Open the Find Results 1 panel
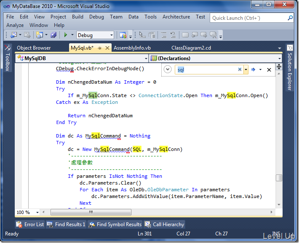The image size is (299, 243). [66, 225]
